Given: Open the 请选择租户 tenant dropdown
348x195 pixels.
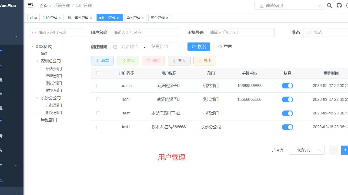Looking at the screenshot, I should [x=289, y=6].
